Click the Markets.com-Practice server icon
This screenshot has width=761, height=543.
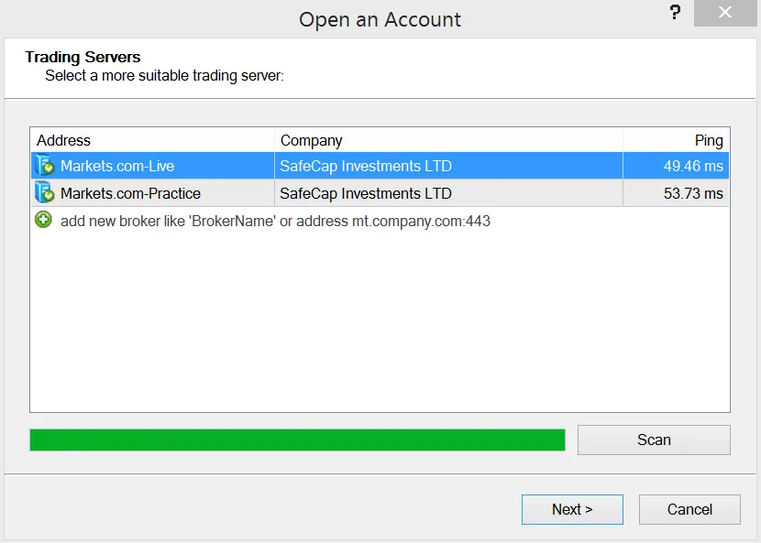[x=45, y=193]
